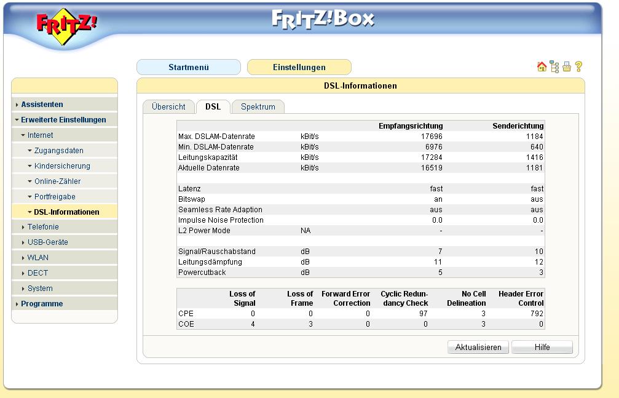Click Seamless Rate Adaption label

tap(220, 210)
